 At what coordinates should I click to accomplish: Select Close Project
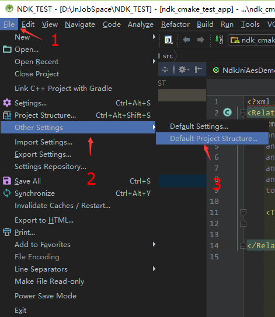coord(37,74)
